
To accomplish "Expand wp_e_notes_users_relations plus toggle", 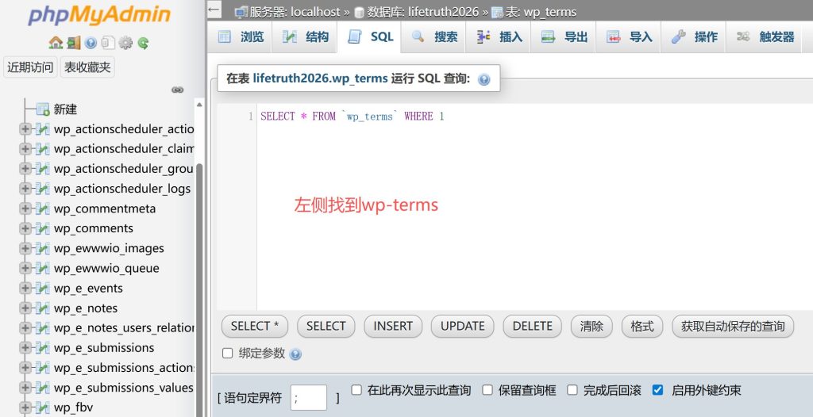I will coord(25,328).
